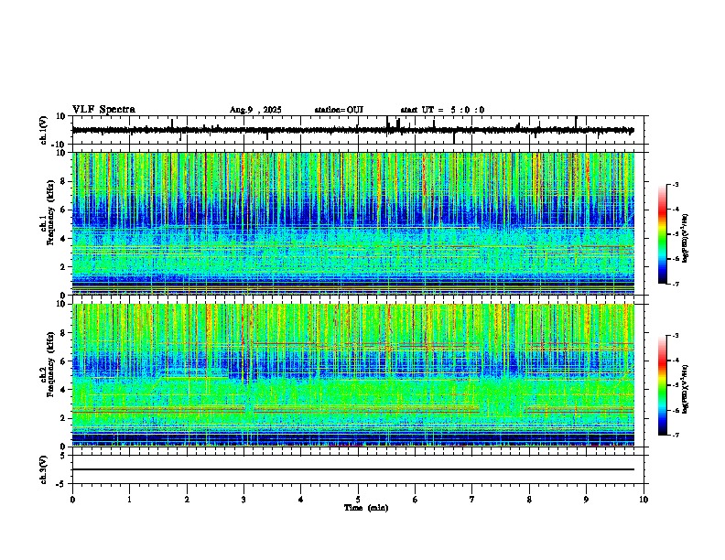This screenshot has width=725, height=560.
Task: Click the "ch.3(V)" axis label
Action: [x=44, y=470]
